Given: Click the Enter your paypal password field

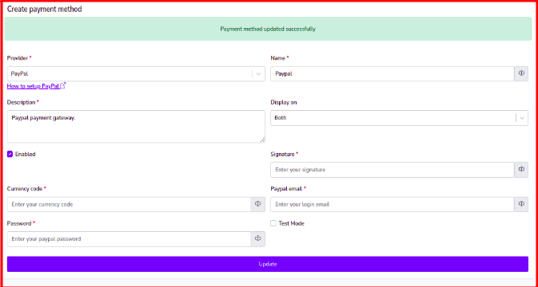Looking at the screenshot, I should 129,238.
